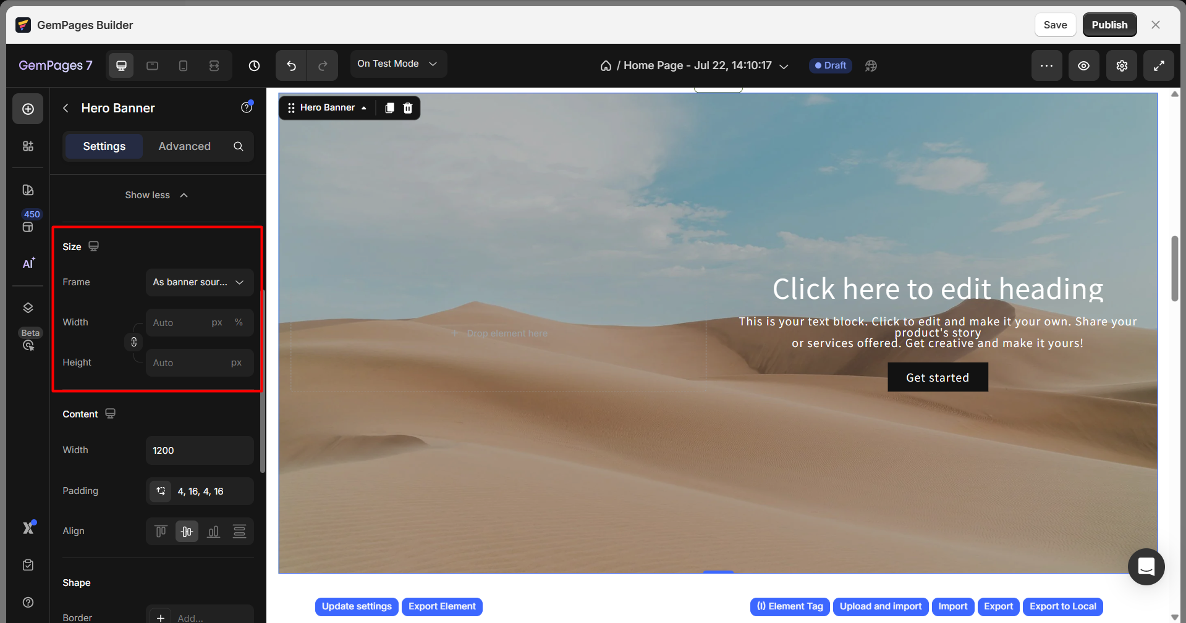This screenshot has height=623, width=1186.
Task: Redo the last change
Action: tap(323, 65)
